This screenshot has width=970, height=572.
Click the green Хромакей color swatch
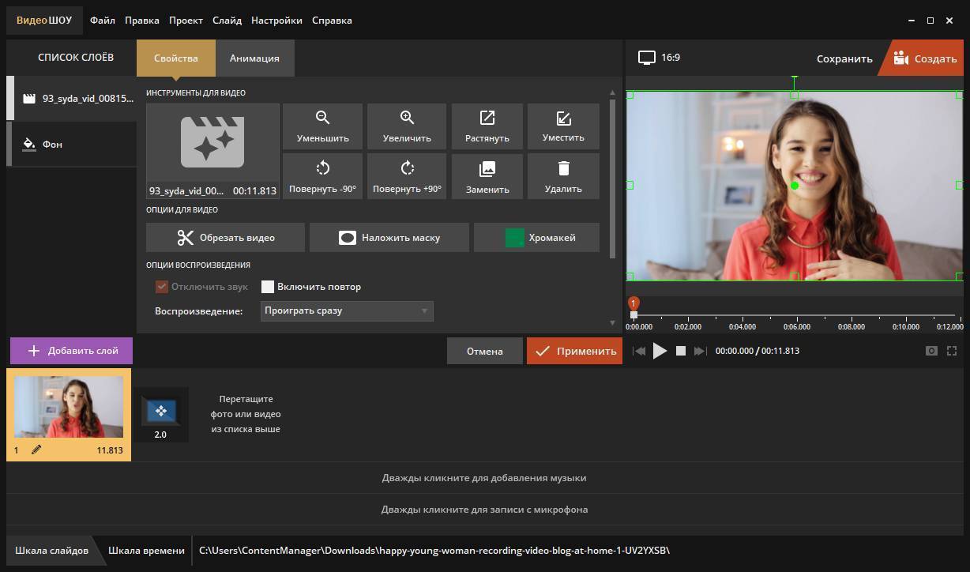click(x=514, y=238)
